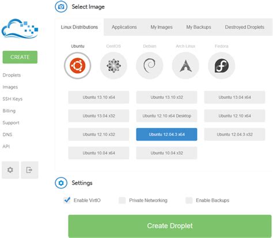Select the Ubuntu 13.10 x64 image

pos(98,97)
